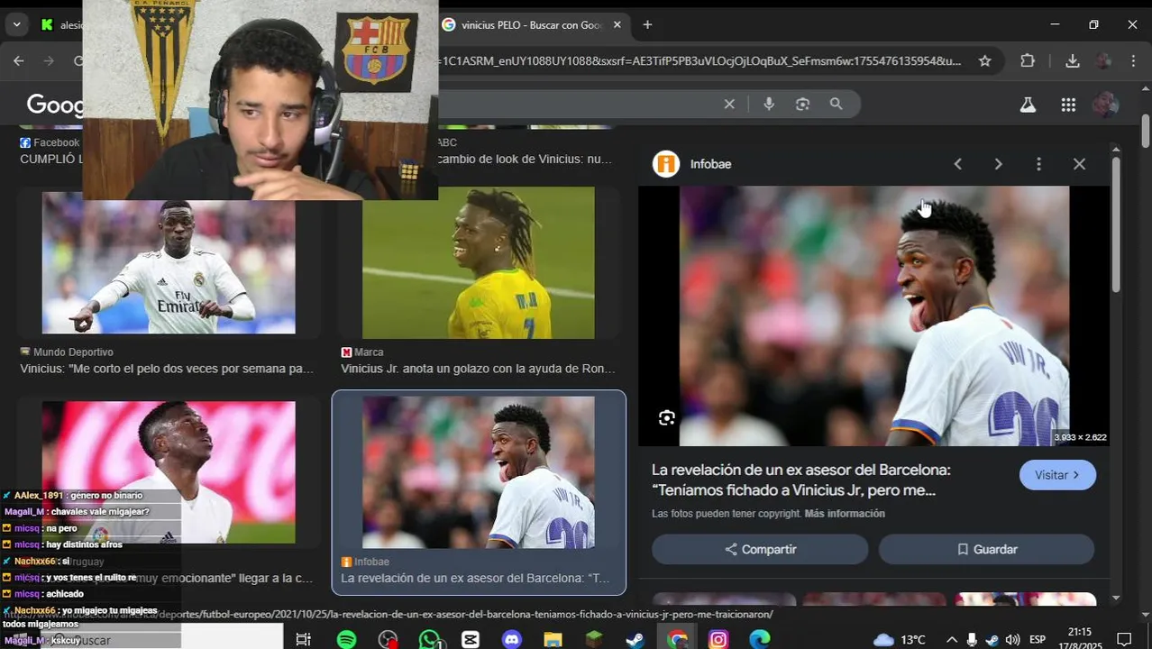The image size is (1152, 649).
Task: Select the Mundo Deportivo image result
Action: tap(169, 262)
